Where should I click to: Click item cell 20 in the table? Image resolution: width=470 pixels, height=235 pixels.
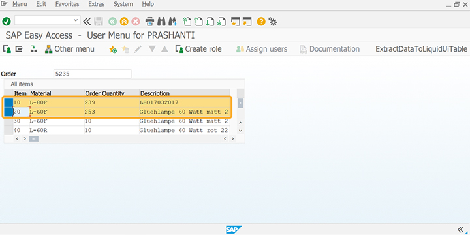pos(21,112)
